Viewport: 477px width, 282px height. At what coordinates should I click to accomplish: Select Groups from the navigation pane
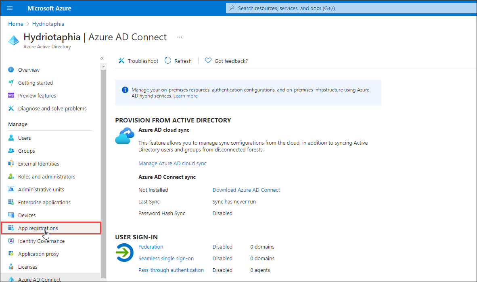point(25,150)
